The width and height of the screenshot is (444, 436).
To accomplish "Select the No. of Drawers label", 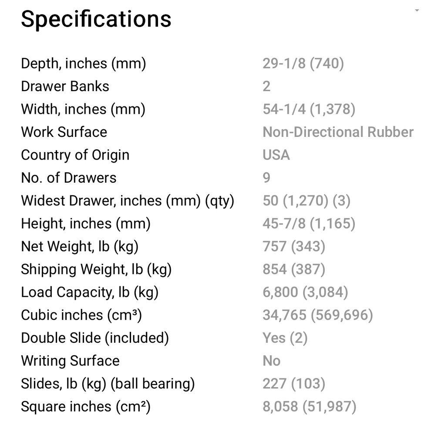I will pyautogui.click(x=68, y=178).
